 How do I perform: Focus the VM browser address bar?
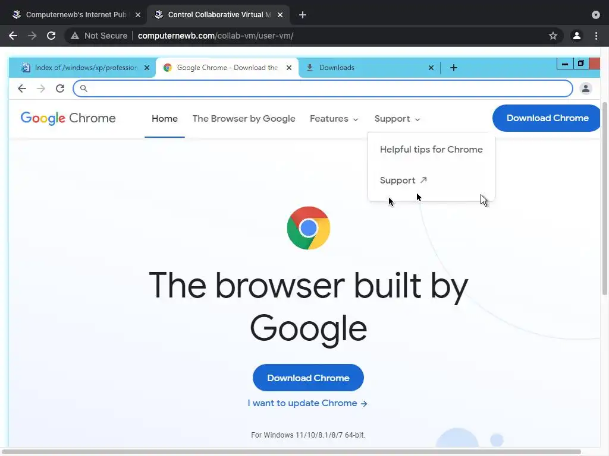click(x=323, y=88)
